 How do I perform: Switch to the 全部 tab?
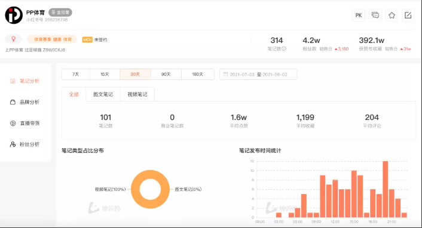click(x=74, y=94)
